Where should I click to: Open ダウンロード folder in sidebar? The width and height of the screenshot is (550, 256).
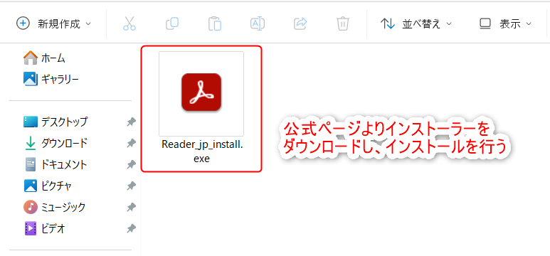55,143
